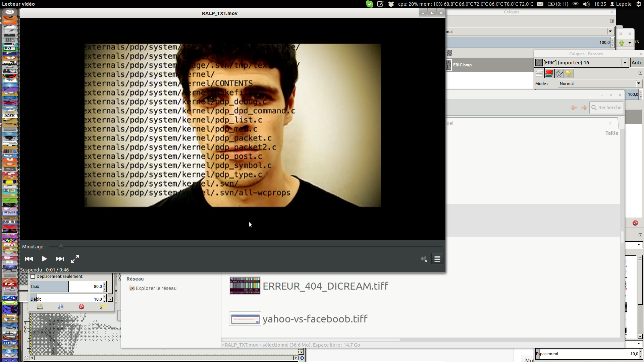
Task: Unmute the video player volume
Action: [423, 259]
